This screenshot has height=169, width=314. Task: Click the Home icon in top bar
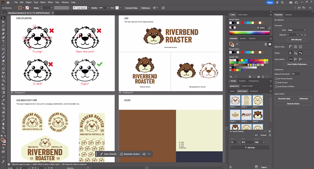pyautogui.click(x=8, y=2)
